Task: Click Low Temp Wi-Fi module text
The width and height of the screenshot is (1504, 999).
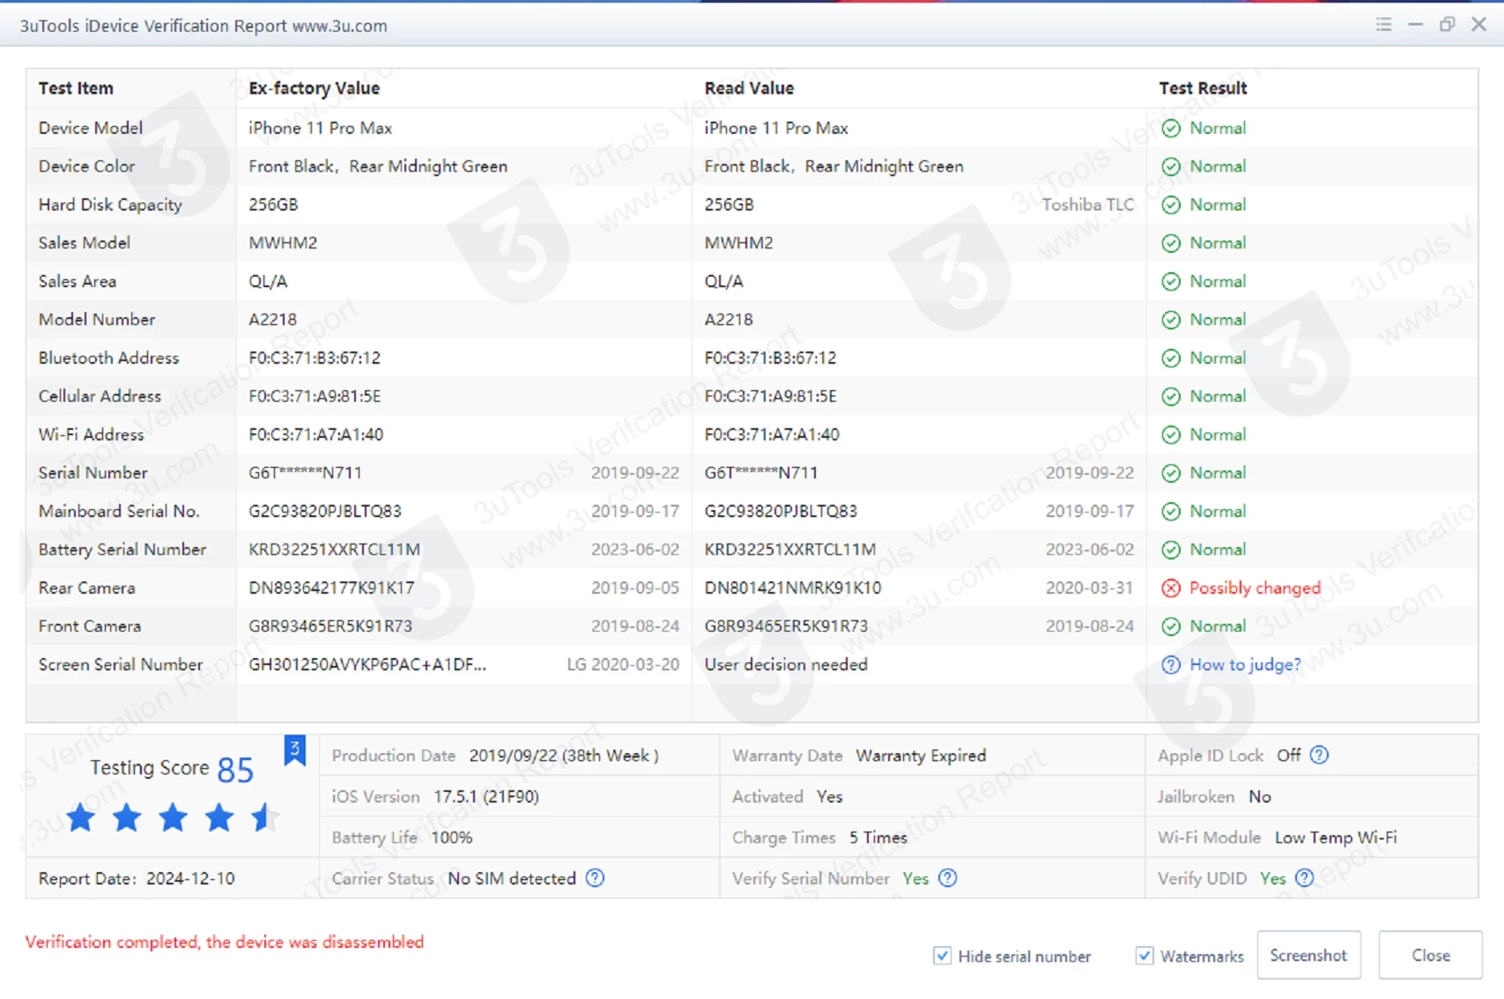Action: [1336, 838]
